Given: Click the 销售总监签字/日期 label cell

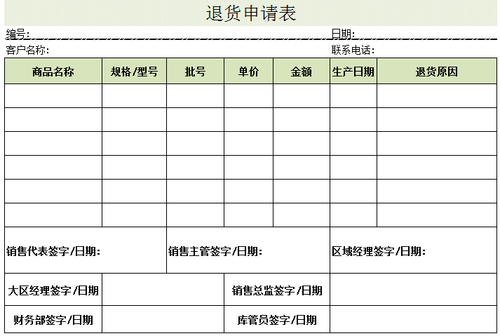Looking at the screenshot, I should click(x=277, y=290).
